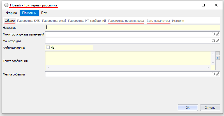This screenshot has width=224, height=116.
Task: Open the Форма menu
Action: click(11, 13)
